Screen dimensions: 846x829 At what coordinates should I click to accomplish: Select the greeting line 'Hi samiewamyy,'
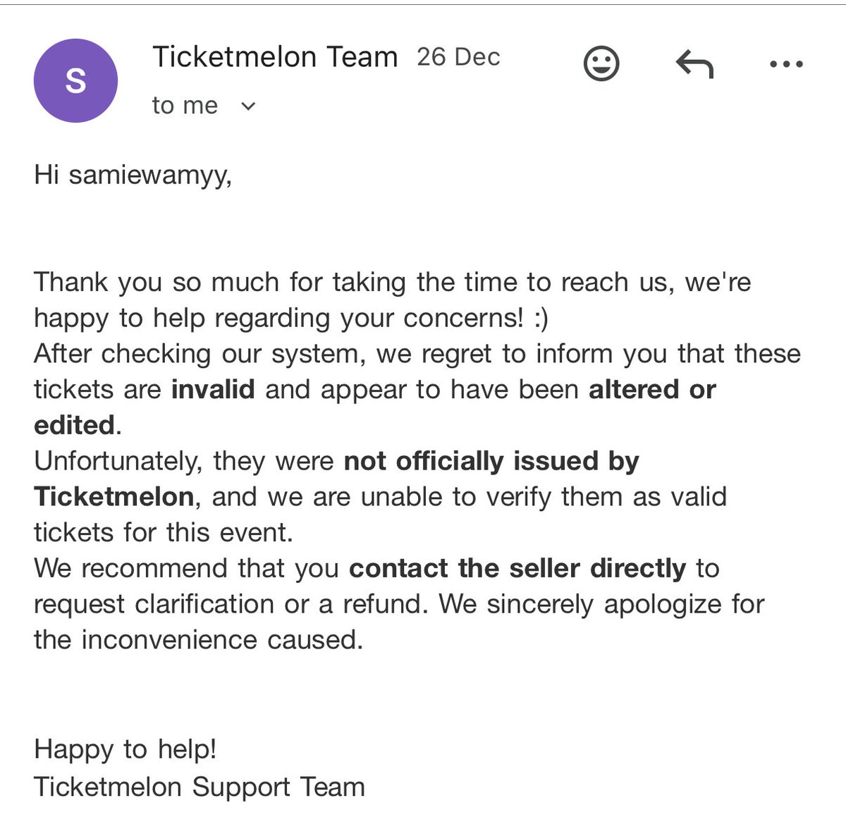[133, 175]
